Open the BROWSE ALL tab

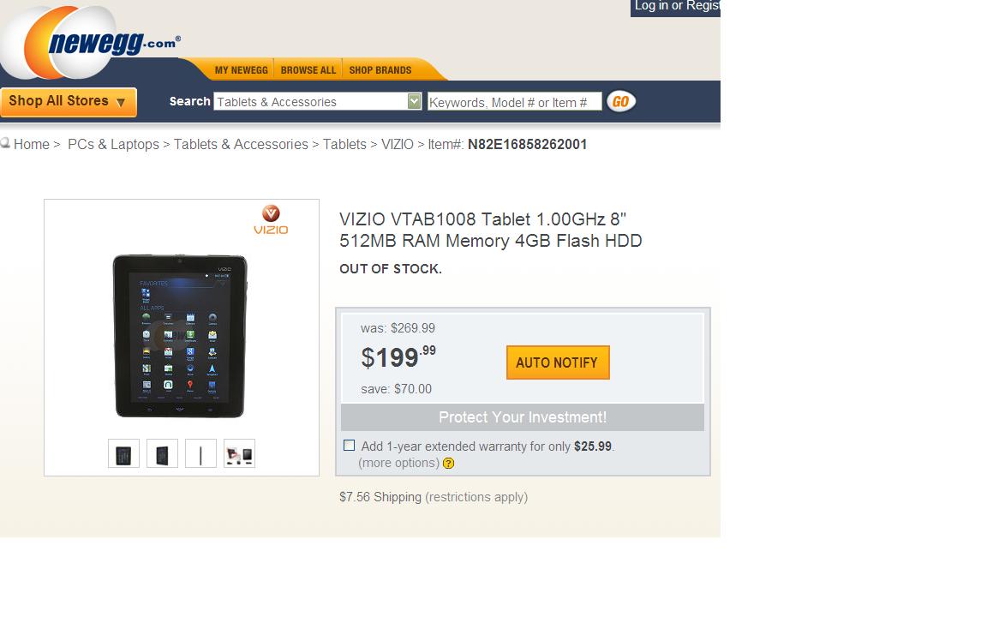tap(308, 70)
